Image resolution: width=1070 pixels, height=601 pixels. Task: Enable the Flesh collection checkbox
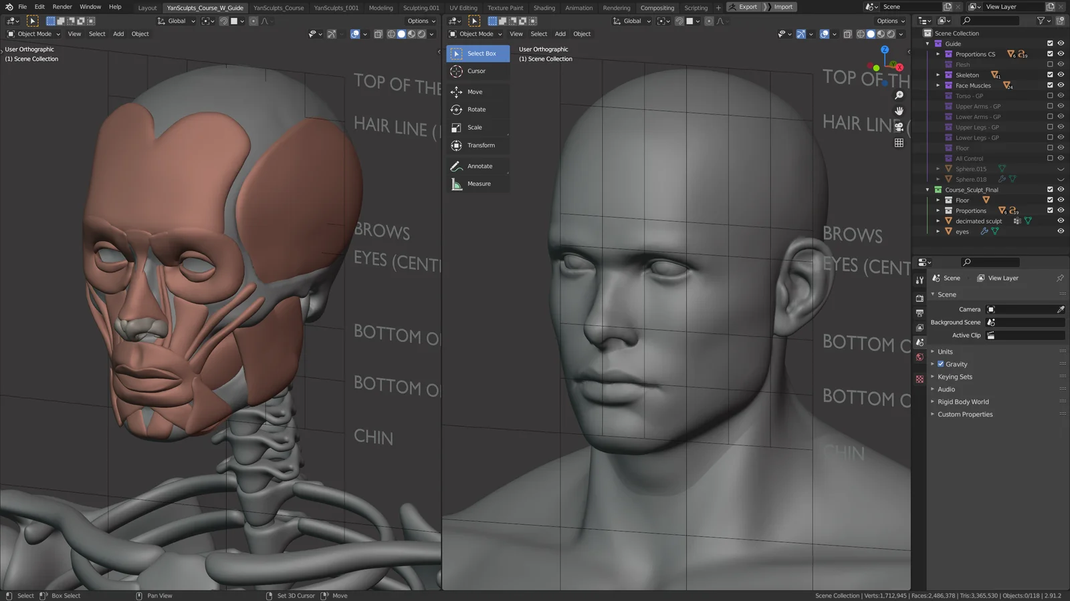click(1050, 64)
